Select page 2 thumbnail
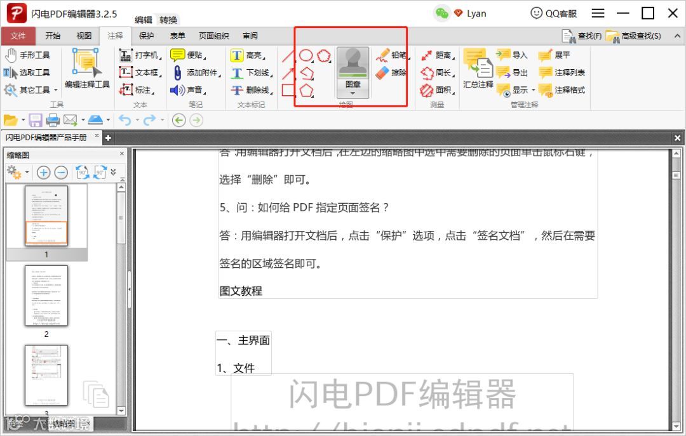This screenshot has height=436, width=686. pyautogui.click(x=46, y=296)
